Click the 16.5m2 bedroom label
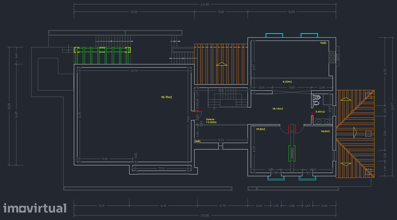Image resolution: width=397 pixels, height=220 pixels. 261,128
